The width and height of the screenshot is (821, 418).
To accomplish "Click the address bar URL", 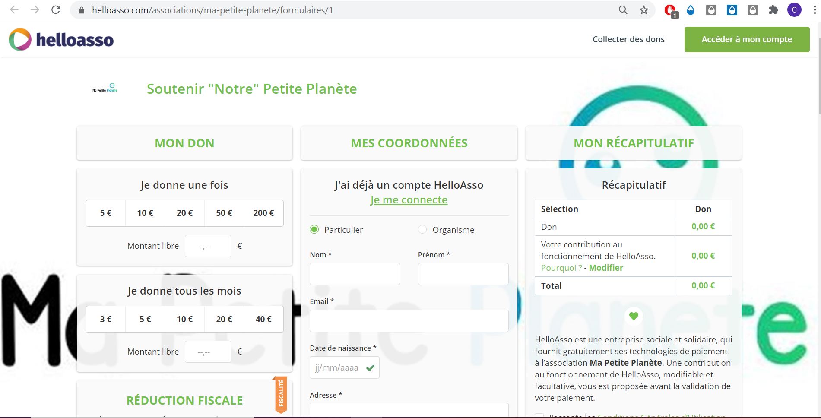I will point(212,10).
